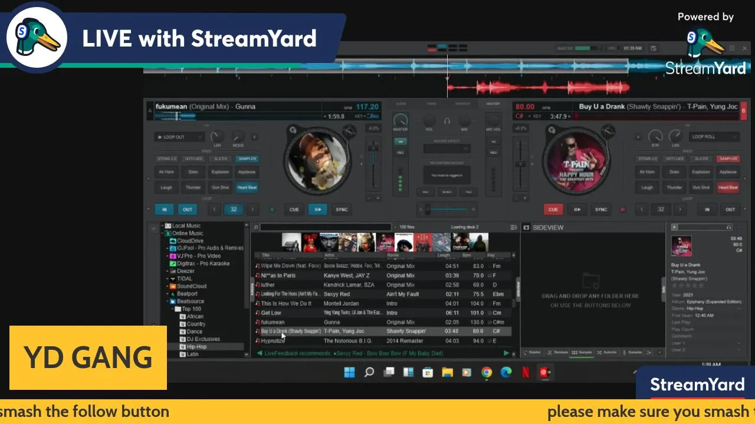The height and width of the screenshot is (424, 755).
Task: Collapse the Online Music tree node
Action: pyautogui.click(x=162, y=233)
